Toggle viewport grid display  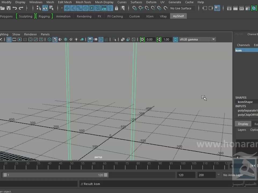tap(9, 39)
